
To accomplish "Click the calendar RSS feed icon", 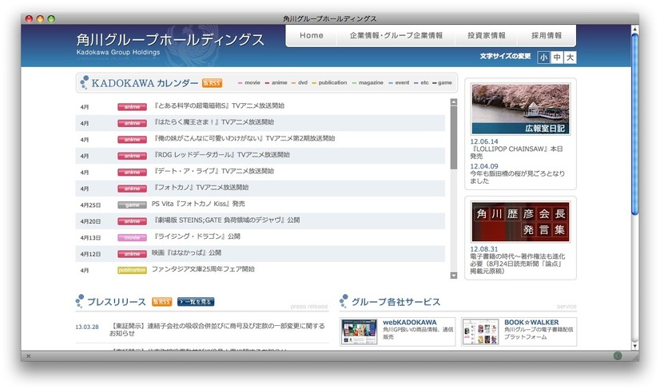I will click(212, 83).
